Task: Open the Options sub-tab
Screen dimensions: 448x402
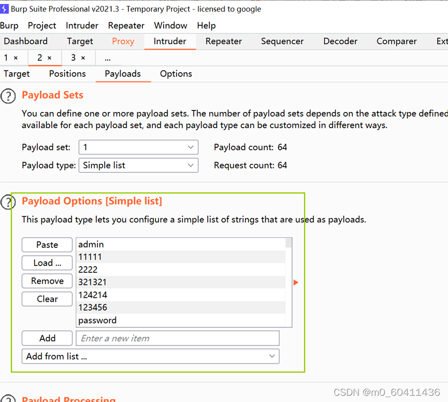Action: (x=176, y=74)
